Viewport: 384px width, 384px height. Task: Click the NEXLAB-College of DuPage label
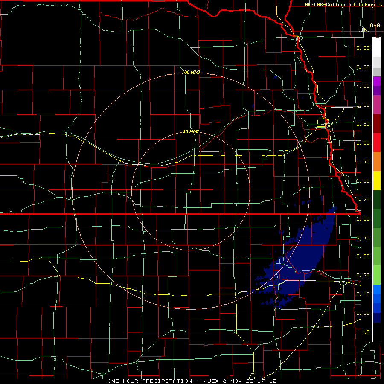pos(341,5)
